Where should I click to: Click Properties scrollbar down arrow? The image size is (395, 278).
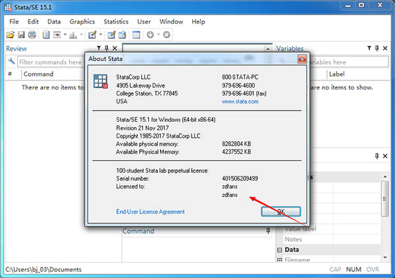click(x=385, y=258)
